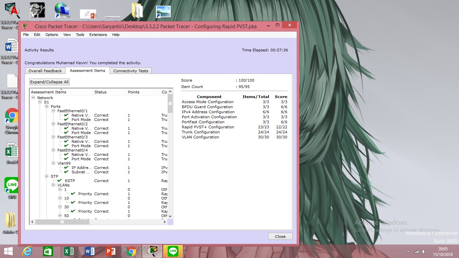Select the top-row desktop folder icon

pos(137,10)
